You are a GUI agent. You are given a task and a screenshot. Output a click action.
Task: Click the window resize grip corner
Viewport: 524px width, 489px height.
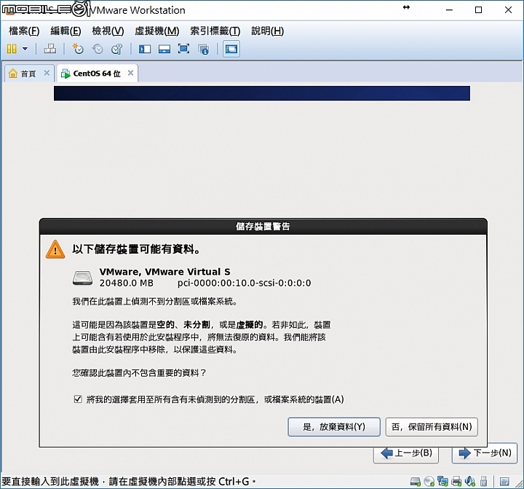coord(520,484)
